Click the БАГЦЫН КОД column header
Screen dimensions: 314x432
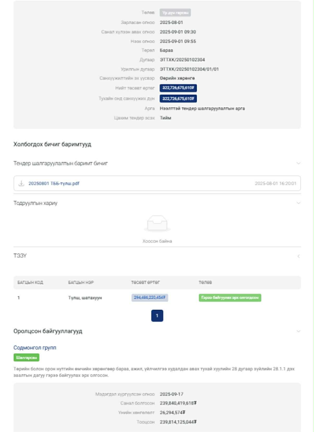tap(30, 282)
